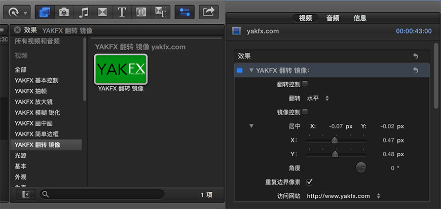
Task: Open the 访问网站 URL popup menu
Action: (344, 196)
